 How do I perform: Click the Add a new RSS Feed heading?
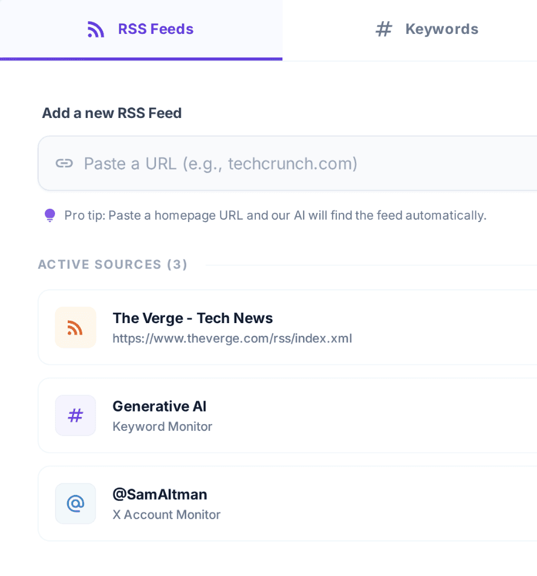[x=112, y=113]
